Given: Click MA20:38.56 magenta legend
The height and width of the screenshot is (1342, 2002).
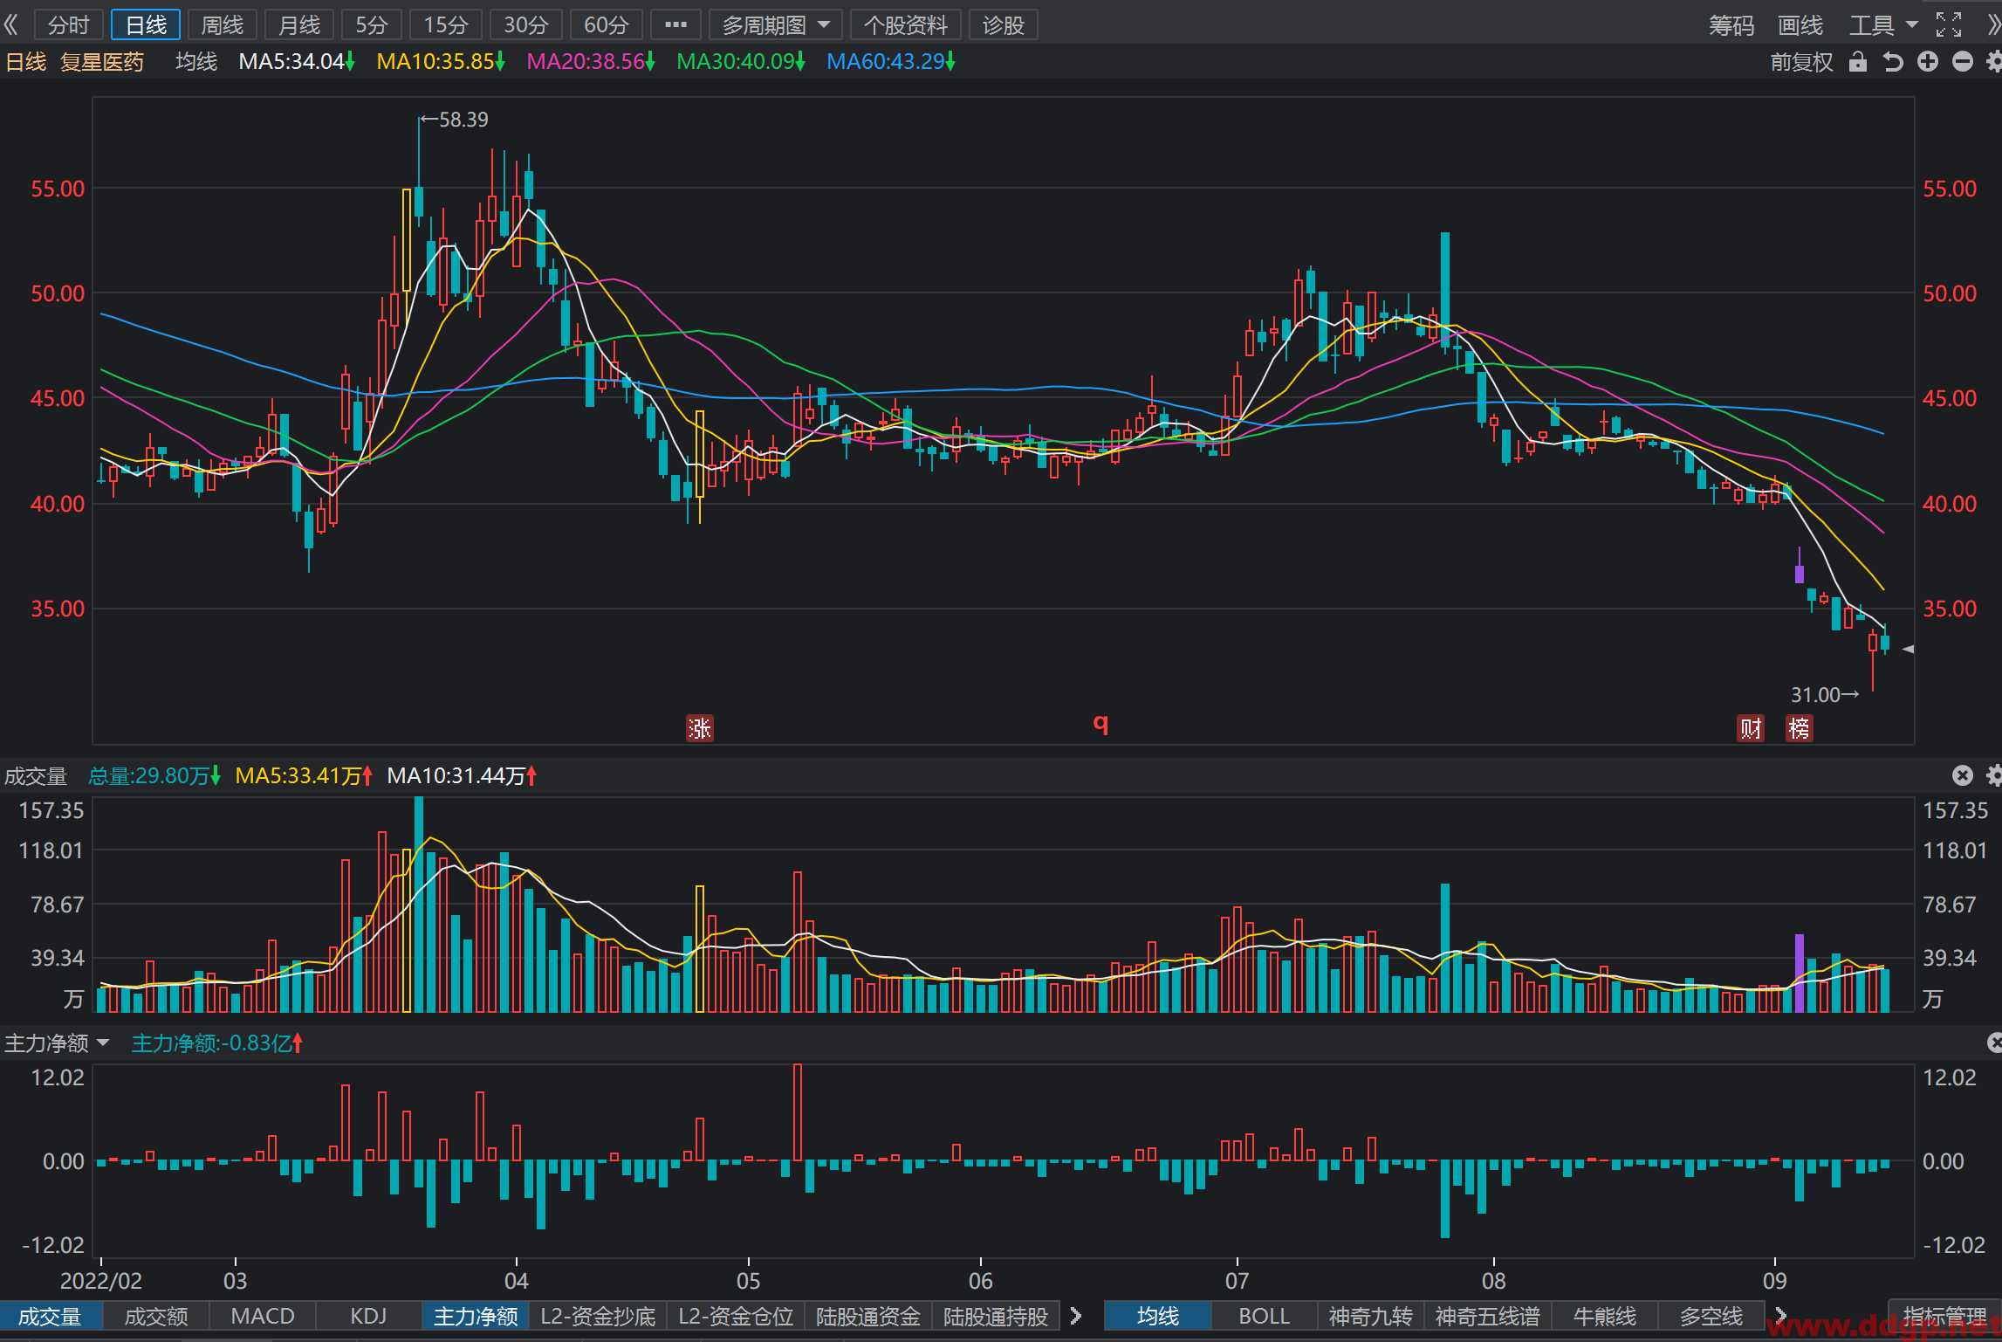Looking at the screenshot, I should (591, 62).
